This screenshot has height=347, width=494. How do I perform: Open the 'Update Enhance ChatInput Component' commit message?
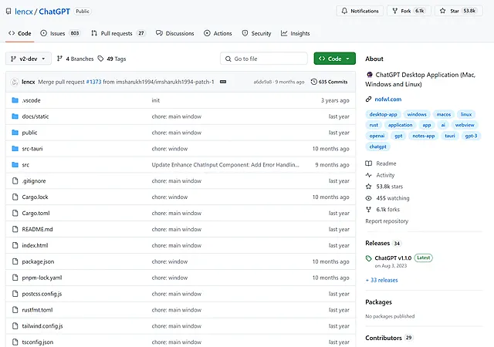pyautogui.click(x=225, y=165)
